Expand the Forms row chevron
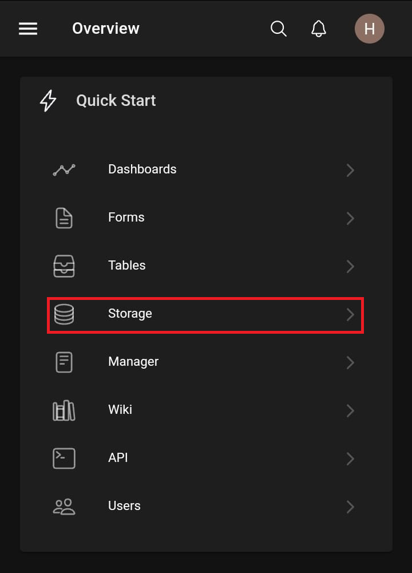 point(350,218)
